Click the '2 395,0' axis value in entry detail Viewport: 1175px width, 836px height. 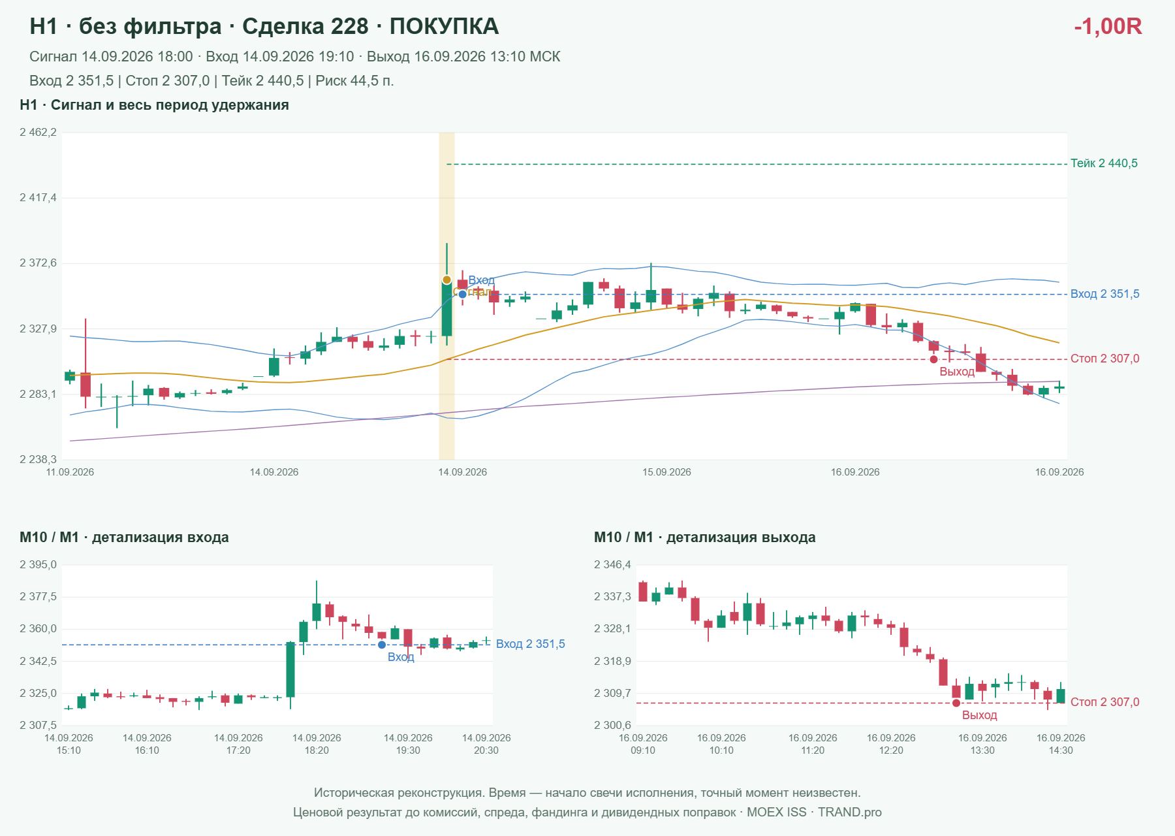[x=38, y=565]
